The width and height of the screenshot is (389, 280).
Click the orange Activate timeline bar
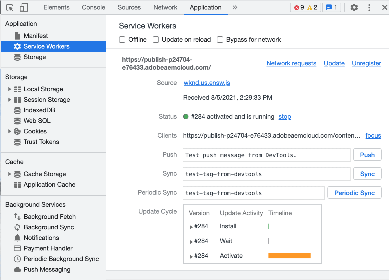click(289, 255)
